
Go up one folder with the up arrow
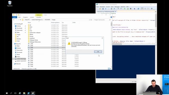(x=20, y=20)
